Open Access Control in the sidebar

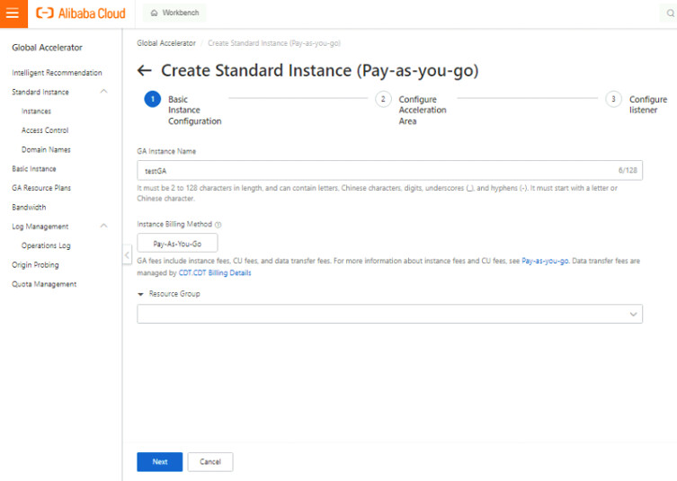(45, 130)
